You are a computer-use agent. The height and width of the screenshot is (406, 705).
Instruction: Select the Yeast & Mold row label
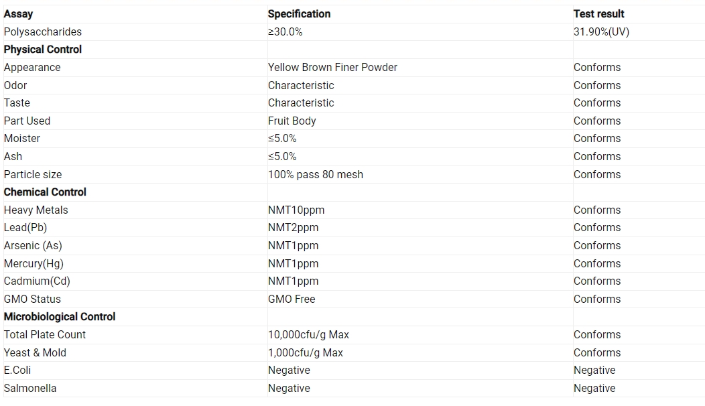(x=35, y=352)
